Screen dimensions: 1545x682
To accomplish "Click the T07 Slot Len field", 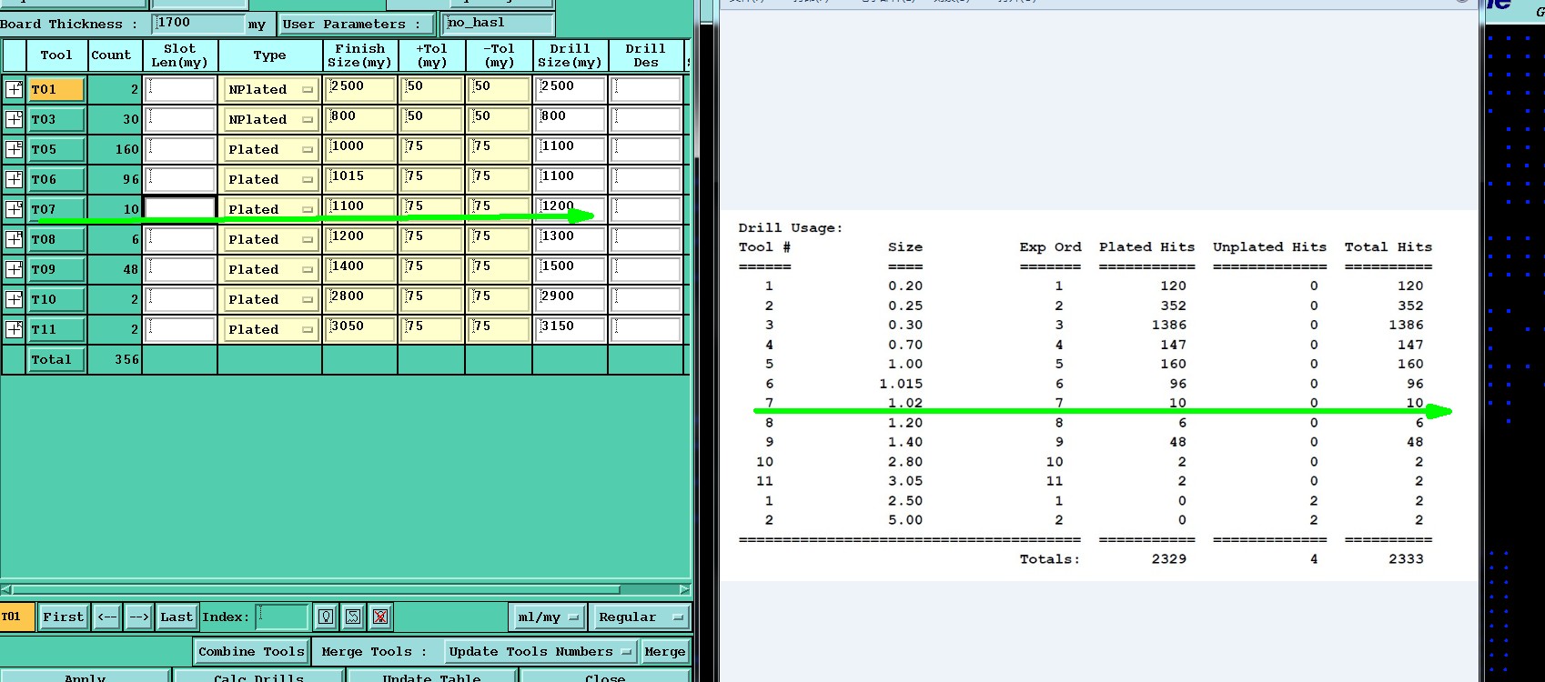I will pos(180,209).
